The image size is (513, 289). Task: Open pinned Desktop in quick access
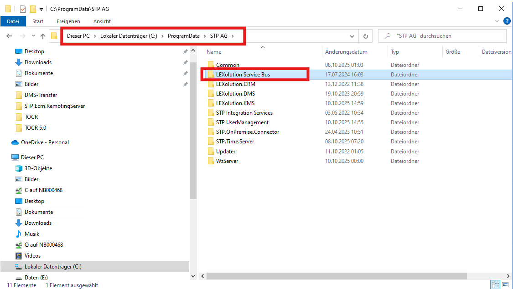pos(34,51)
